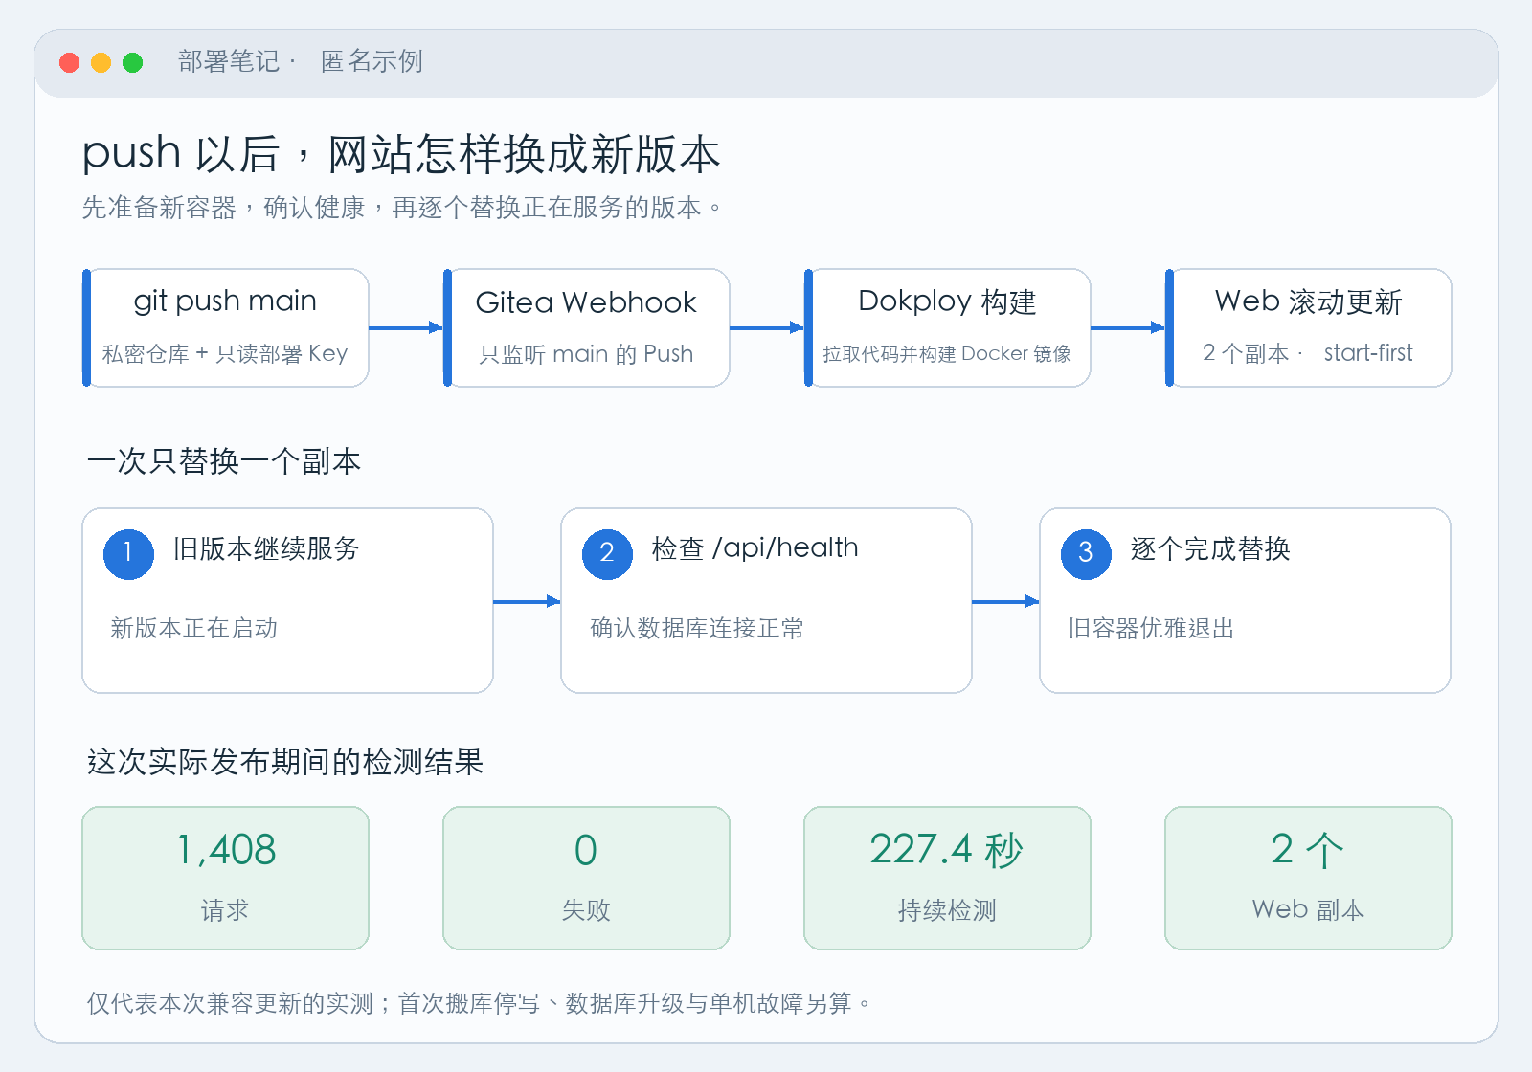Click the 持续检测 label
The image size is (1532, 1072).
(947, 909)
